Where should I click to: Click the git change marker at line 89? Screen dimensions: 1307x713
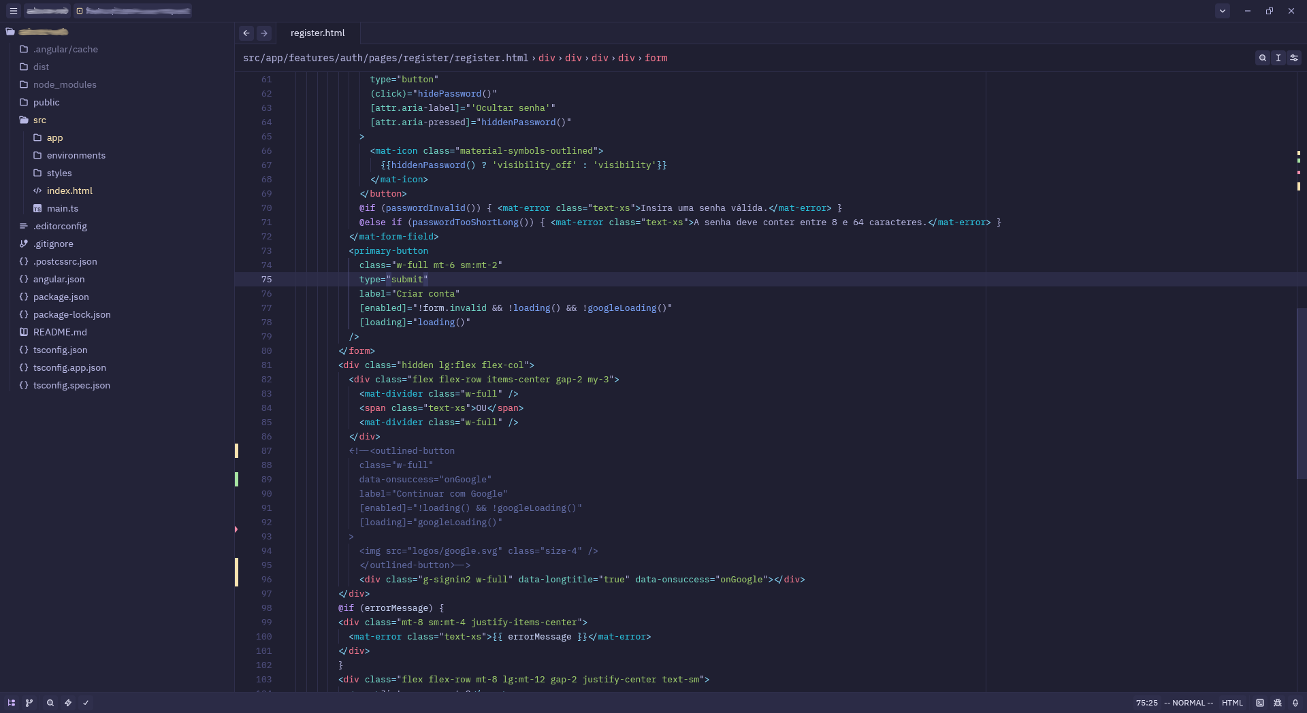(x=236, y=480)
